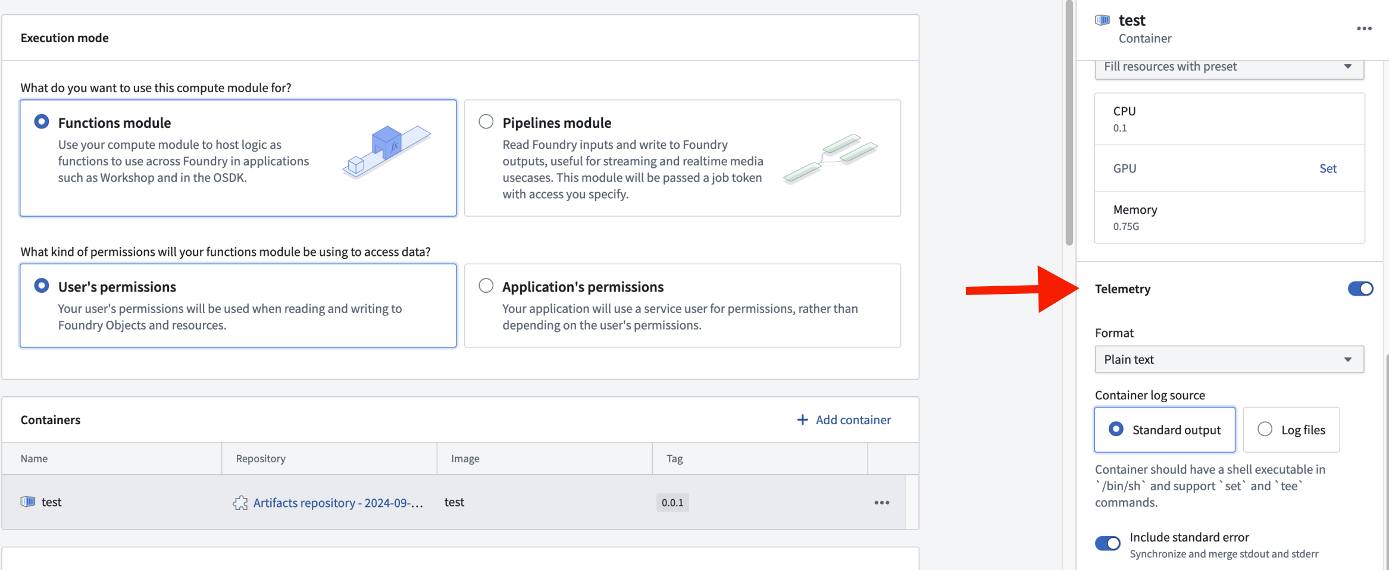Image resolution: width=1389 pixels, height=570 pixels.
Task: Click the Add container button
Action: click(x=844, y=420)
